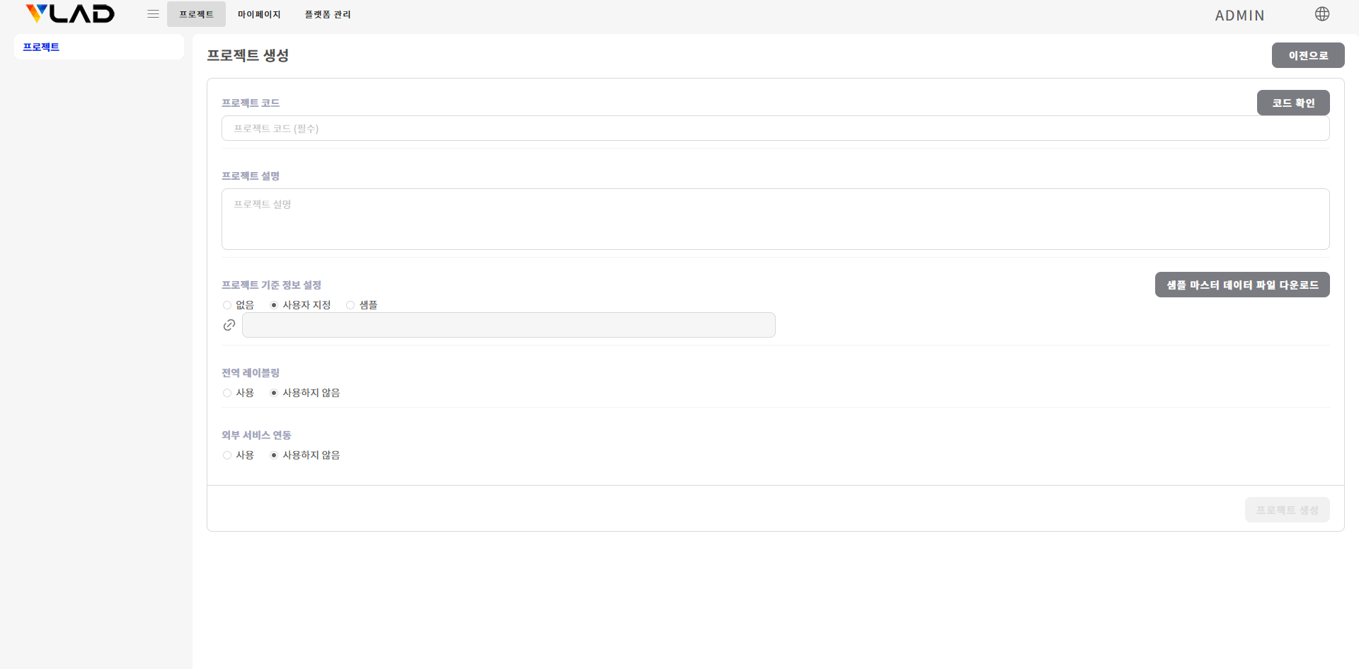Image resolution: width=1359 pixels, height=669 pixels.
Task: Click the link icon beside file field
Action: pyautogui.click(x=229, y=325)
